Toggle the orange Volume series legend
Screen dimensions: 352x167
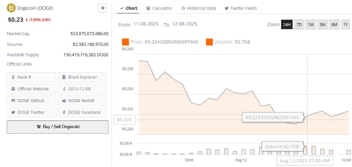tap(209, 42)
